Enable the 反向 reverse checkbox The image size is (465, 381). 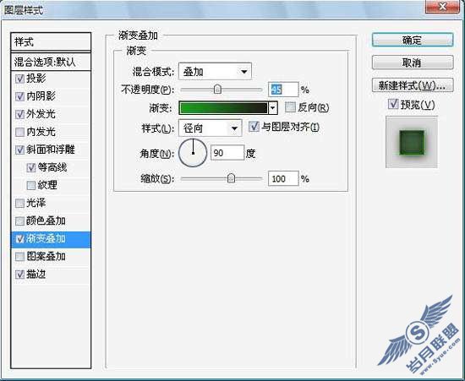tap(290, 107)
